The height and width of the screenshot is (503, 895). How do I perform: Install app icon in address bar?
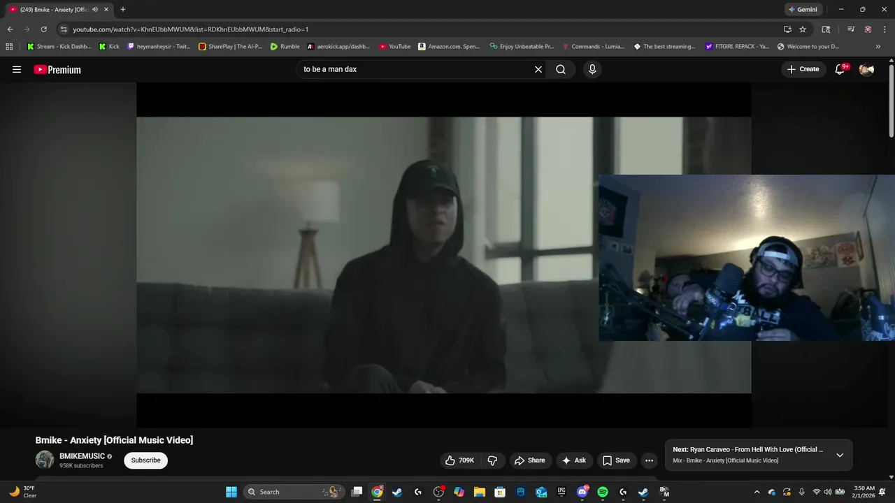click(x=787, y=29)
